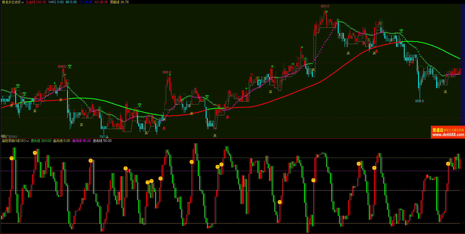Click the green down arrow below 820.0 peak
Image resolution: width=465 pixels, height=234 pixels.
click(327, 12)
